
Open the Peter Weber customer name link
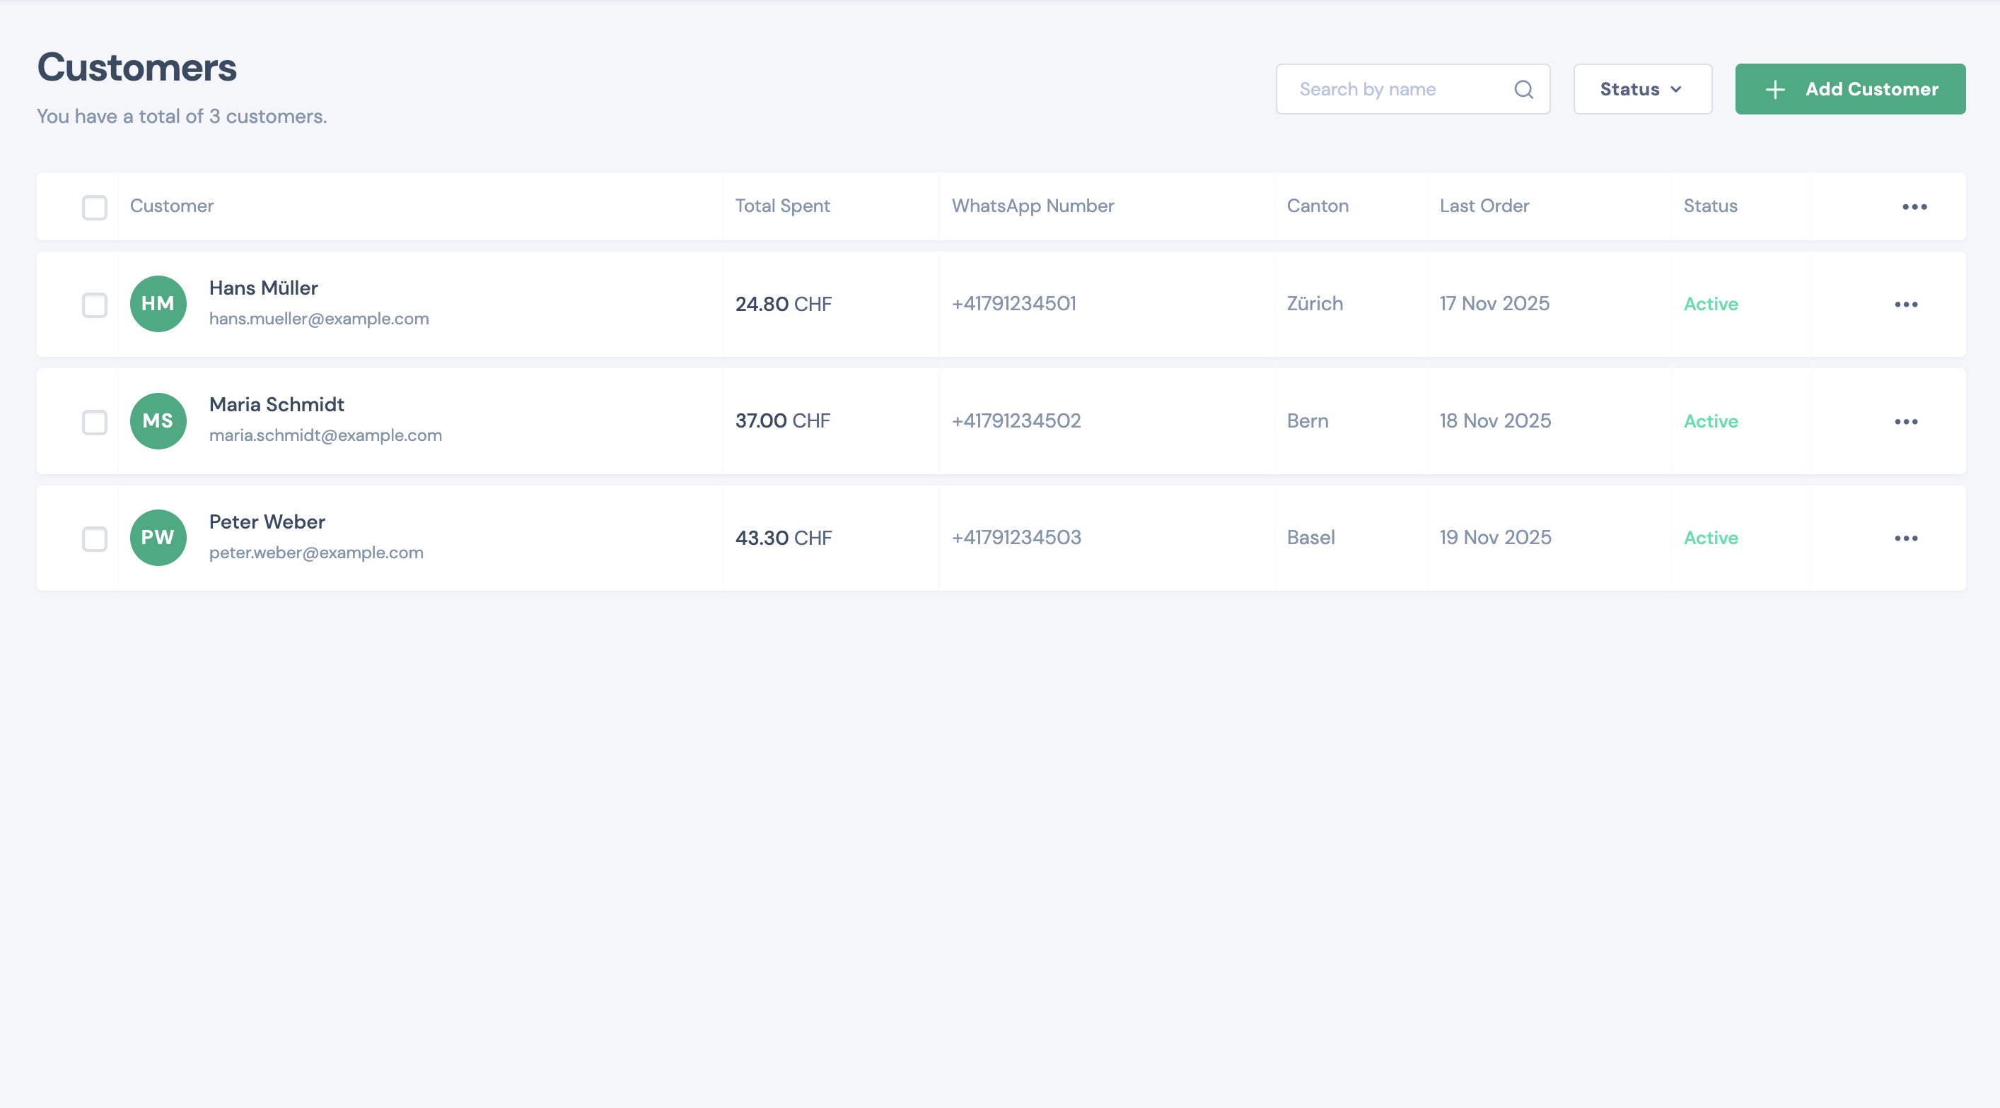point(267,521)
